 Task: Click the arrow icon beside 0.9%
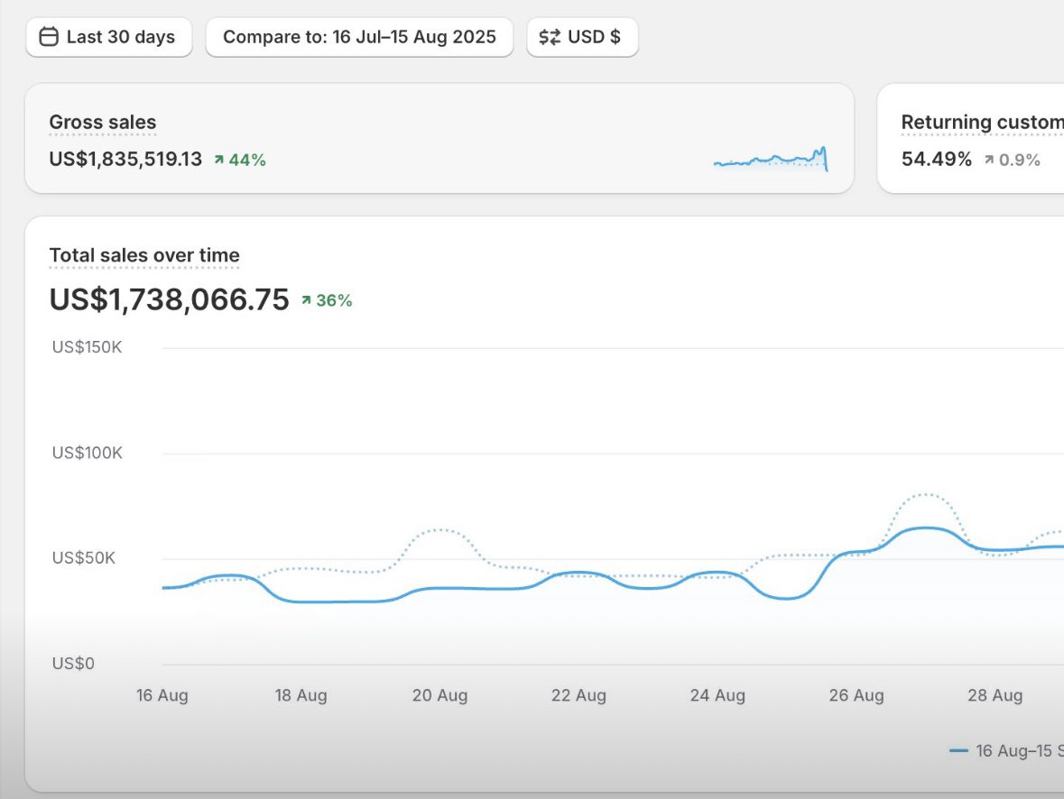pyautogui.click(x=989, y=161)
